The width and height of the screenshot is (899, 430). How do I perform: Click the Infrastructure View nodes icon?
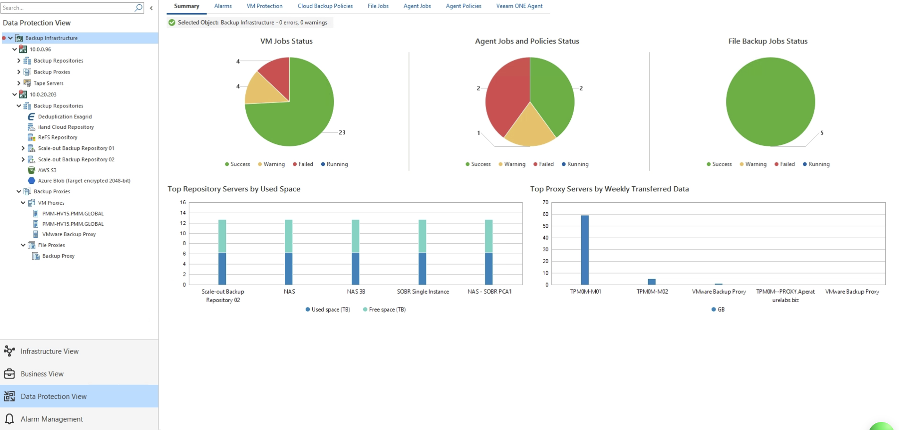point(9,351)
